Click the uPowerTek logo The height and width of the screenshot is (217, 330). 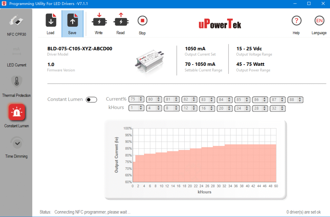click(220, 24)
